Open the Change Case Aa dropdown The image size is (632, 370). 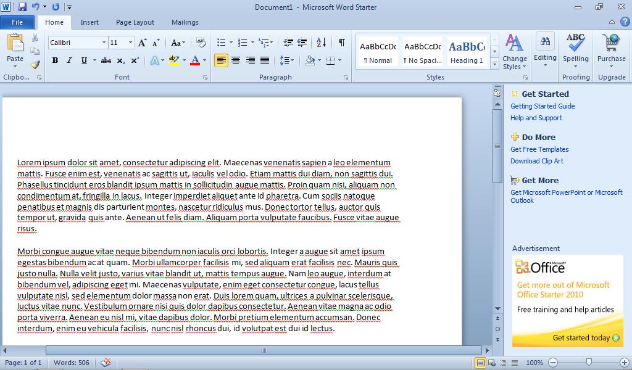pos(178,43)
